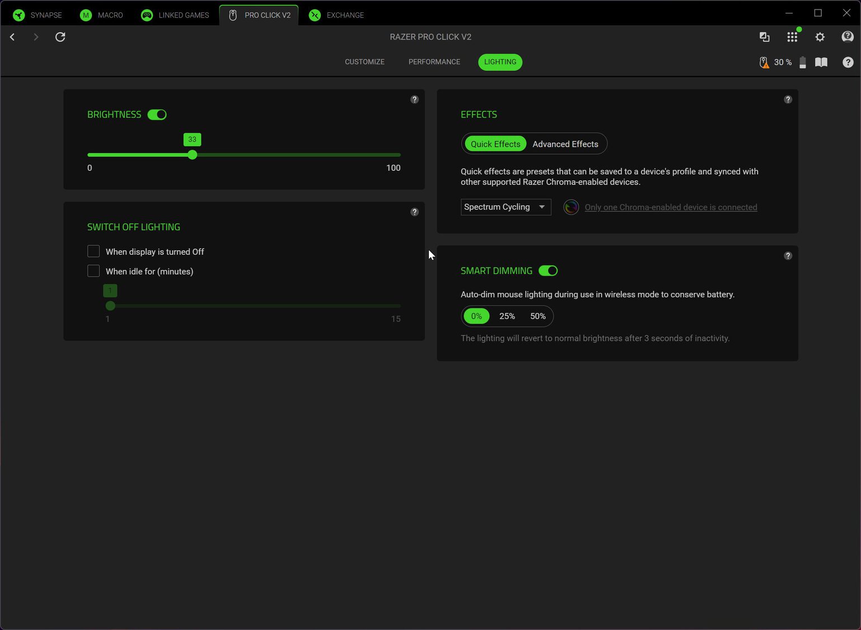This screenshot has width=861, height=630.
Task: Open the LINKED GAMES tab
Action: 175,15
